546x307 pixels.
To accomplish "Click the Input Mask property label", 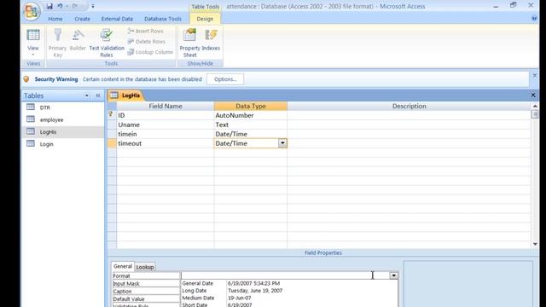I will click(146, 284).
